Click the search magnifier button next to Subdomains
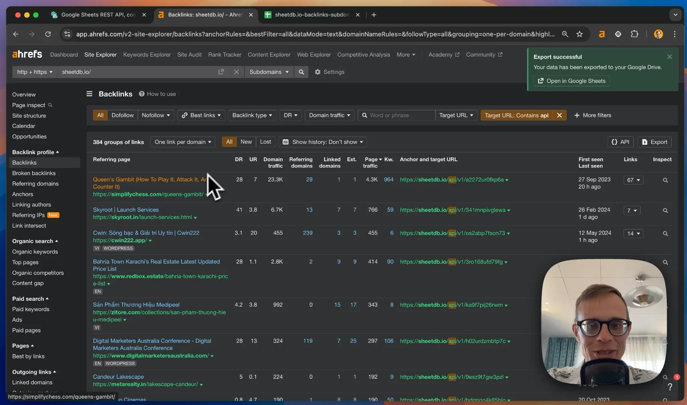Viewport: 687px width, 405px height. pyautogui.click(x=301, y=72)
